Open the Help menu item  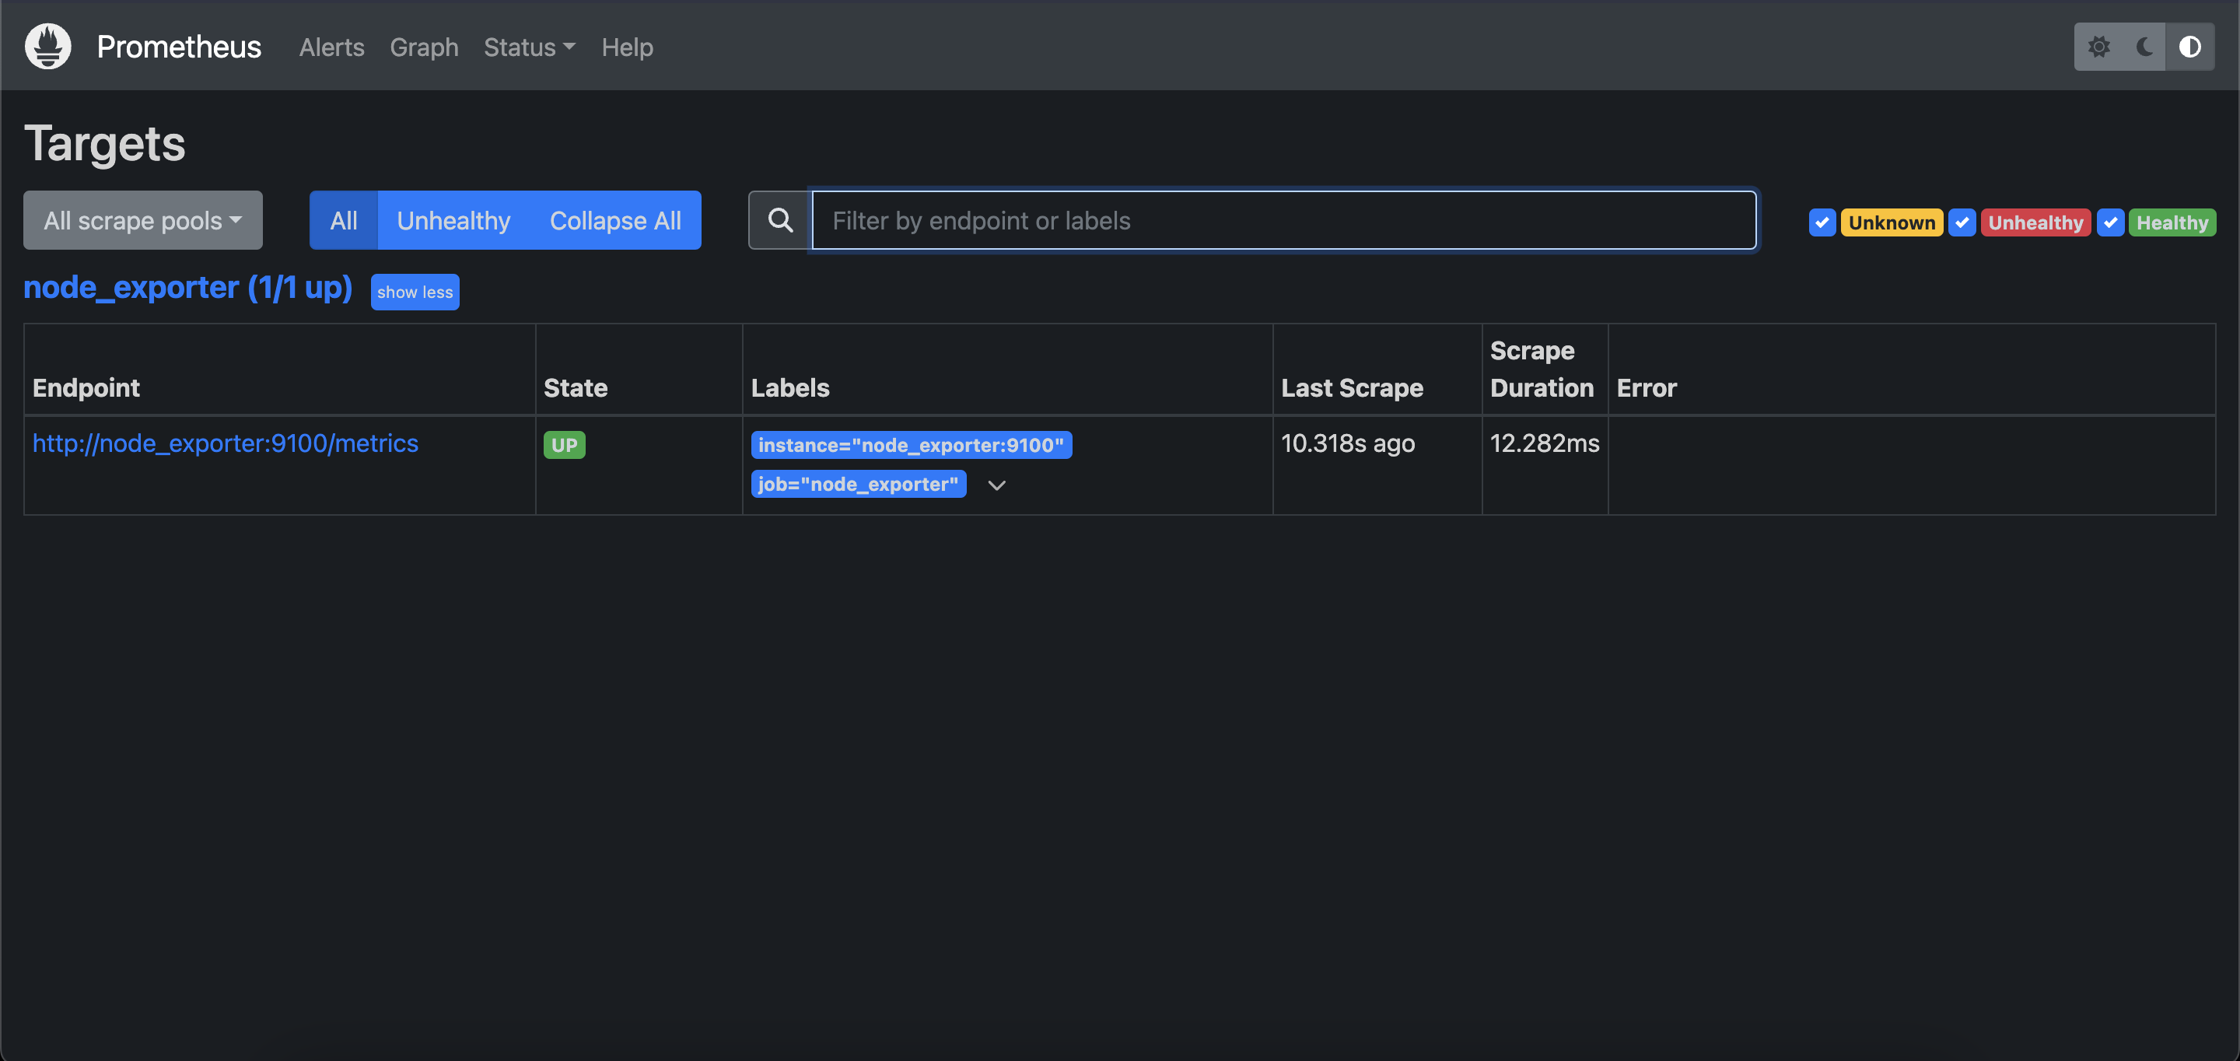pyautogui.click(x=626, y=47)
